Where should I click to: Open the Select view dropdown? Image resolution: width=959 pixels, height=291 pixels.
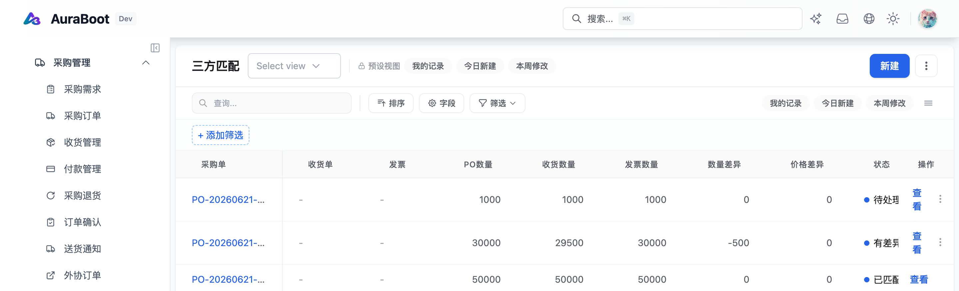tap(294, 66)
